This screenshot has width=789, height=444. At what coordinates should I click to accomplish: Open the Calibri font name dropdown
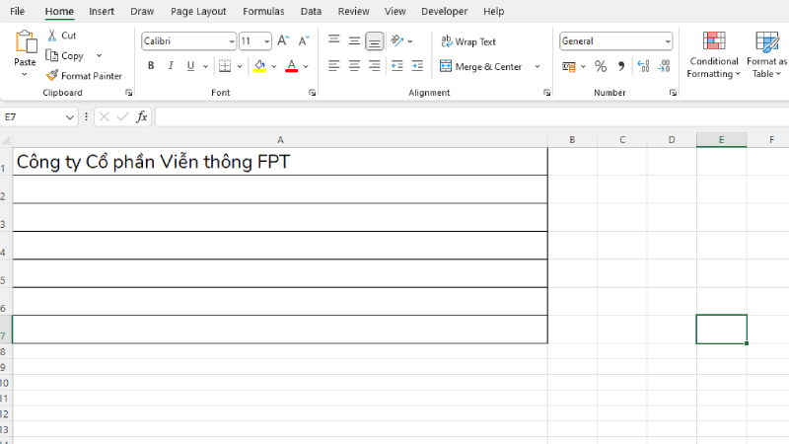(232, 41)
